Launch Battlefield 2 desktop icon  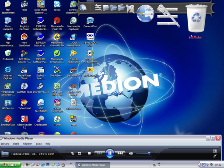(73, 71)
